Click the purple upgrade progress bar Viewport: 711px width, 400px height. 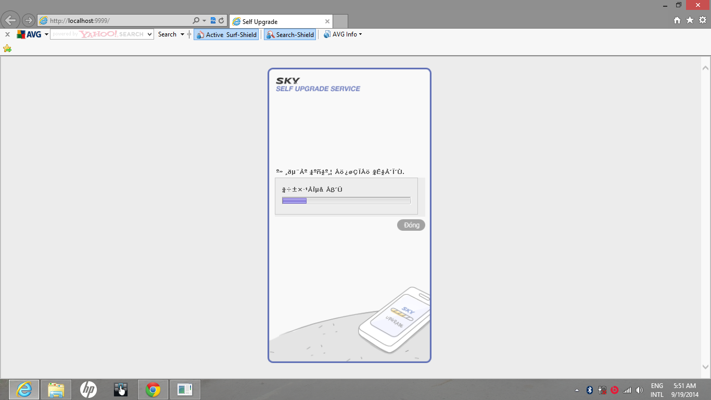click(346, 201)
